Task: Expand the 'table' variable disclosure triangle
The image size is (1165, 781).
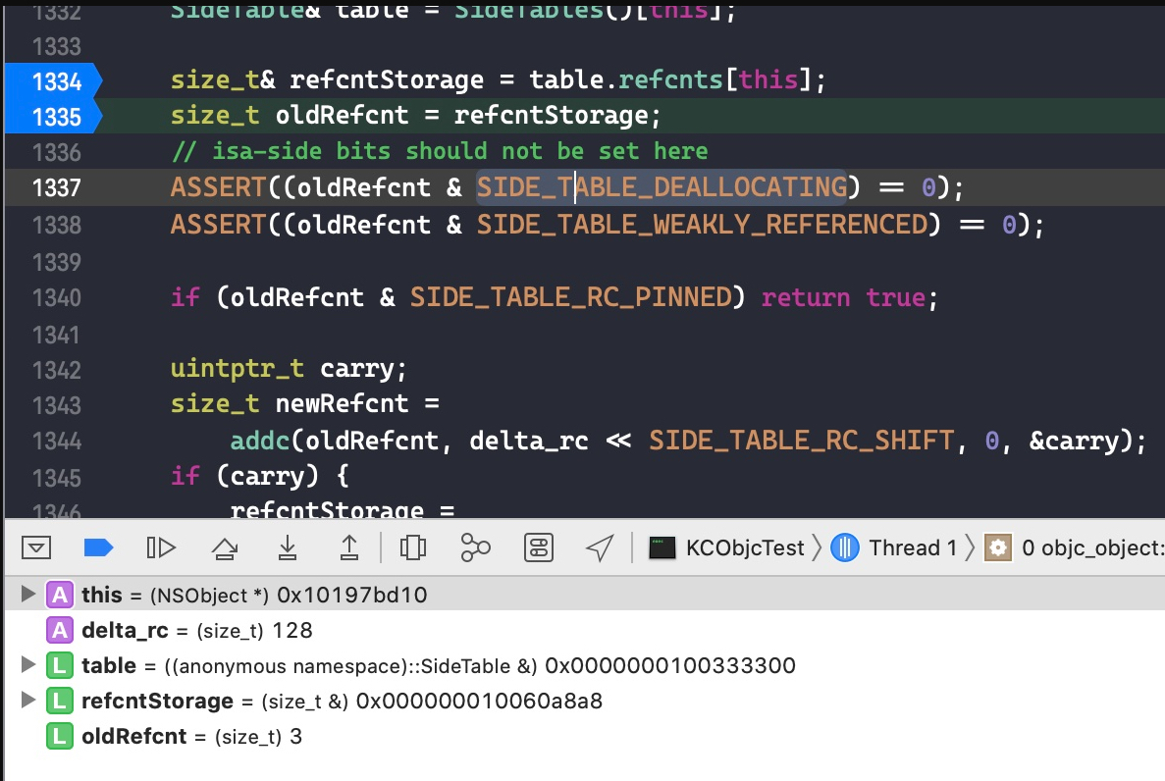Action: tap(28, 664)
